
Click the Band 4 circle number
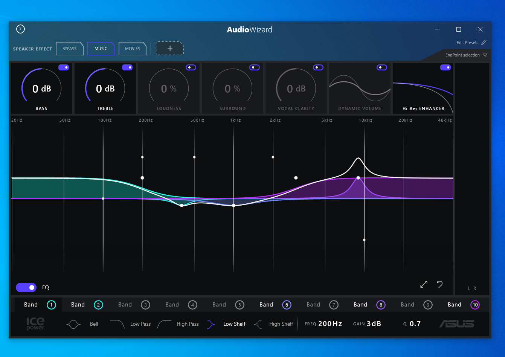click(192, 305)
